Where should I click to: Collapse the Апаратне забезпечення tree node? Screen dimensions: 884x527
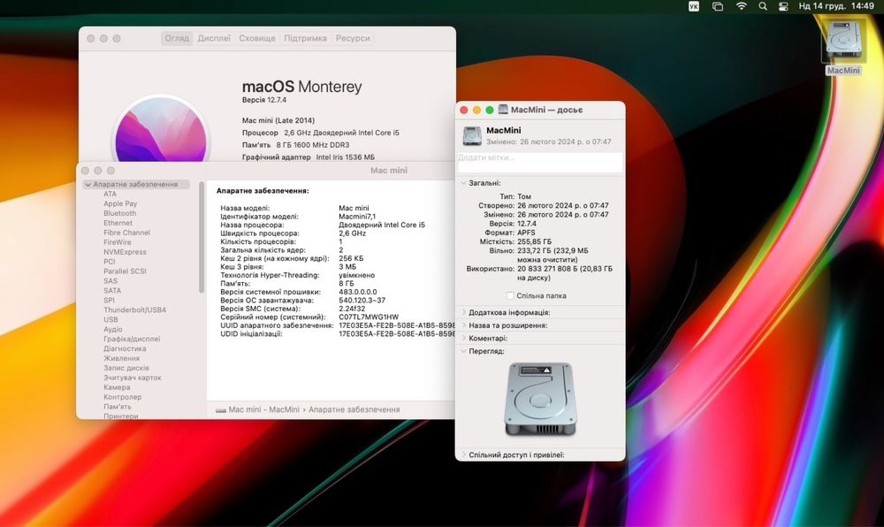88,184
